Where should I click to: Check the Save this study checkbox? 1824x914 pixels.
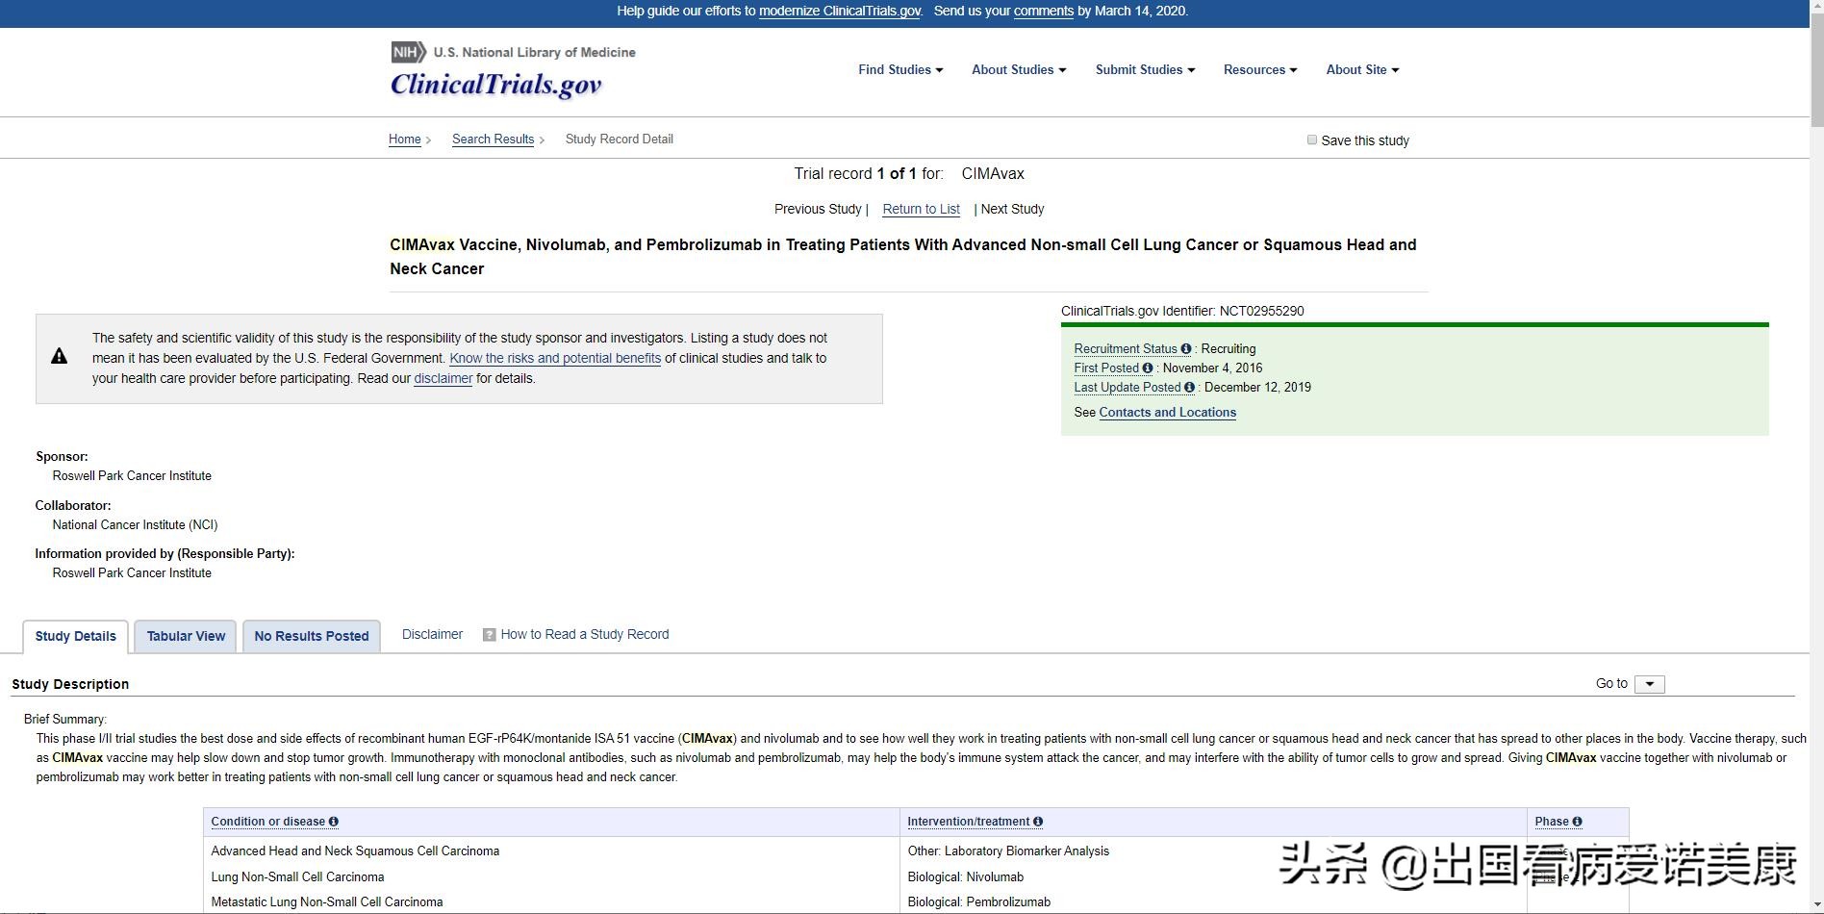coord(1311,140)
